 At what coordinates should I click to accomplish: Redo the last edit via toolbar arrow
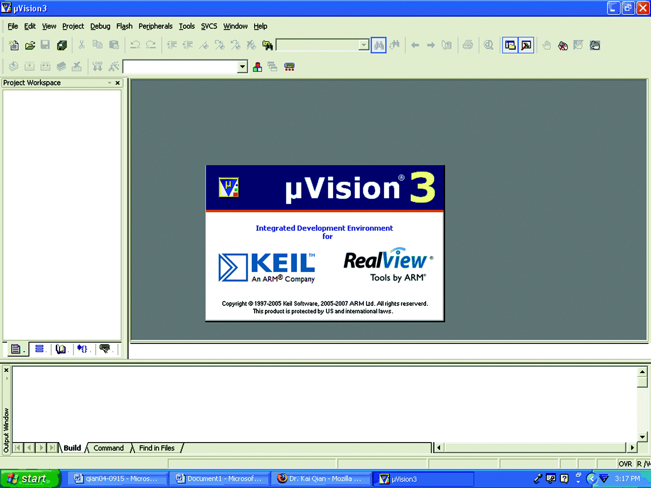(x=151, y=45)
